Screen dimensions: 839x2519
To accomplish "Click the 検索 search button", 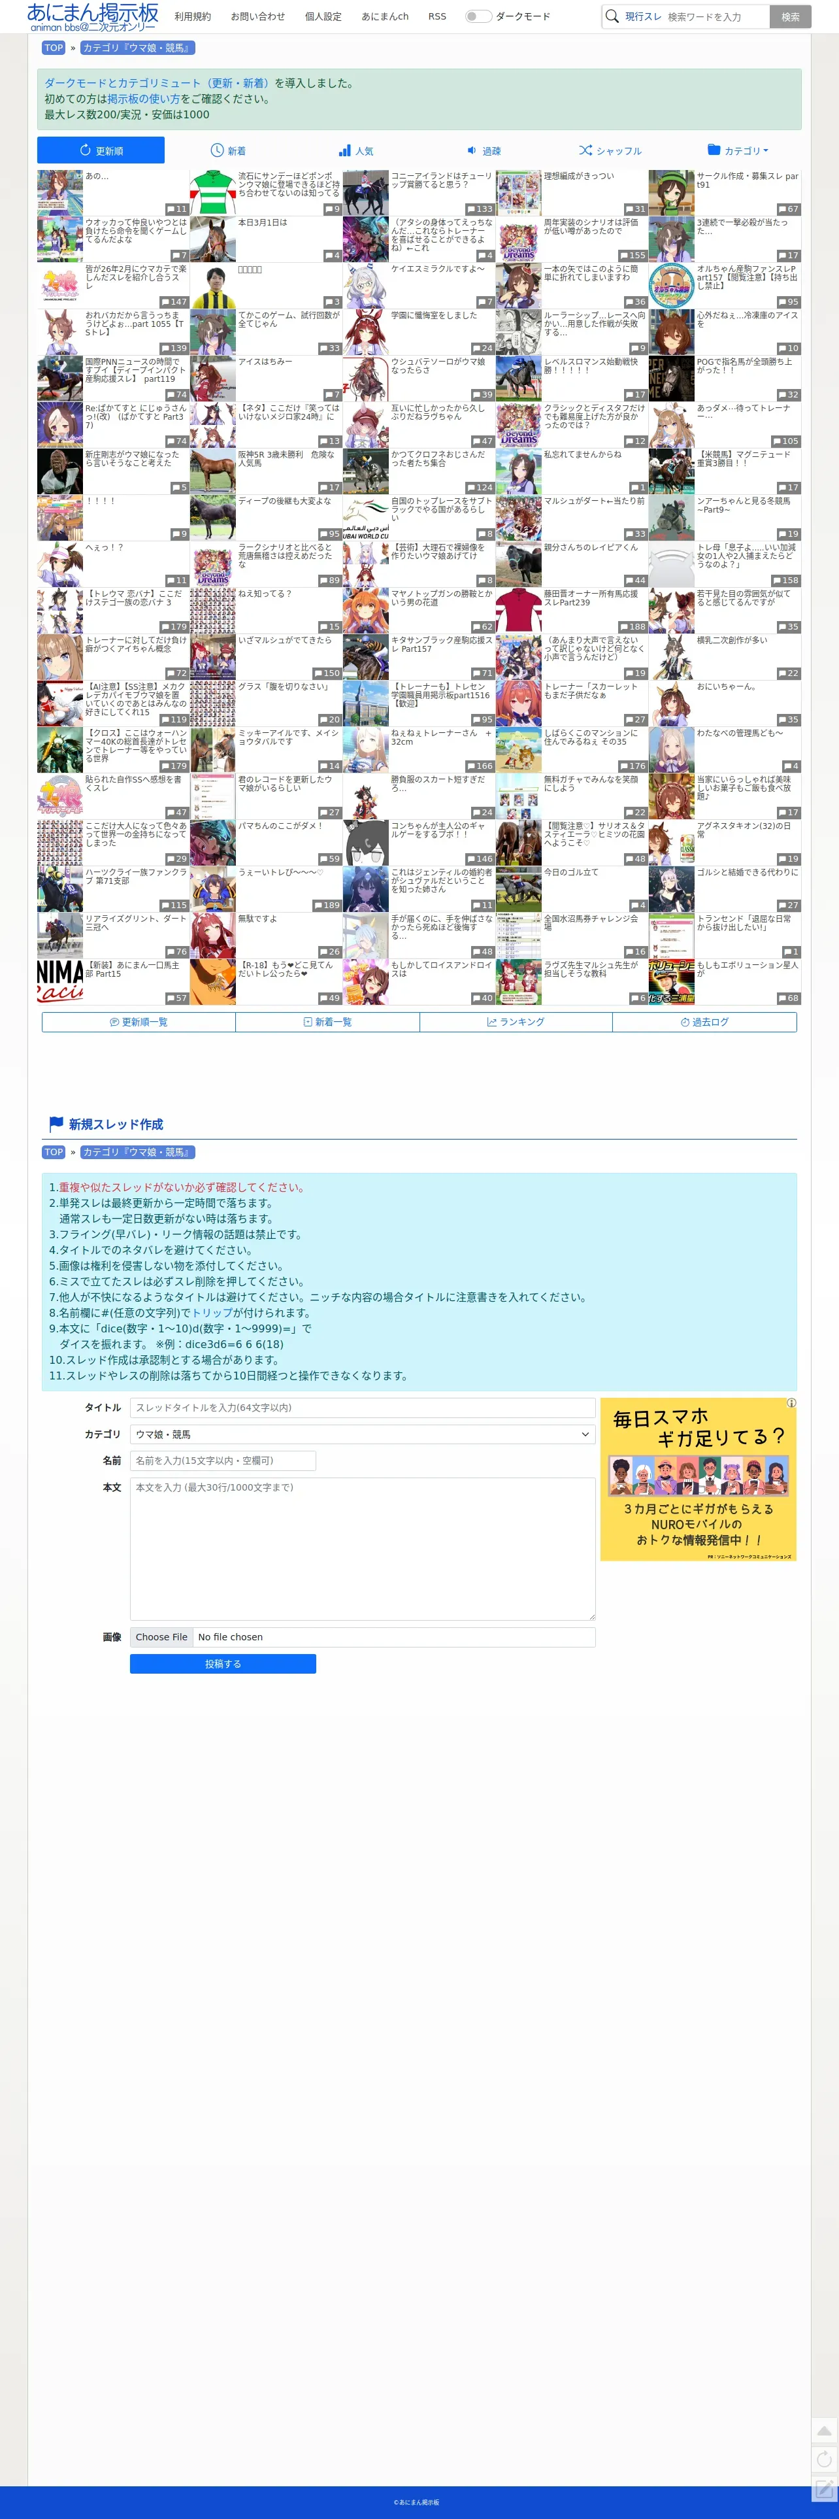I will [x=790, y=16].
